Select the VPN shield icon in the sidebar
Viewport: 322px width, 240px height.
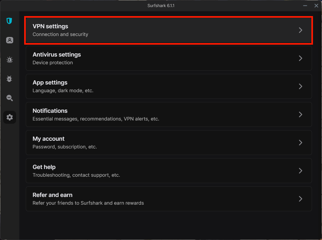pos(10,21)
